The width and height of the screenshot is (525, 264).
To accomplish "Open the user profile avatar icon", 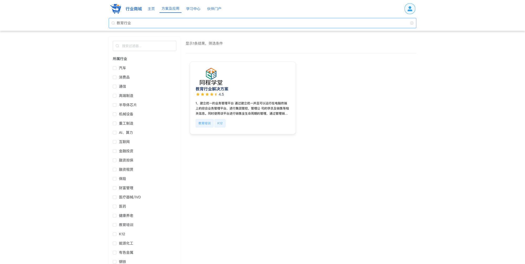I will pos(409,9).
